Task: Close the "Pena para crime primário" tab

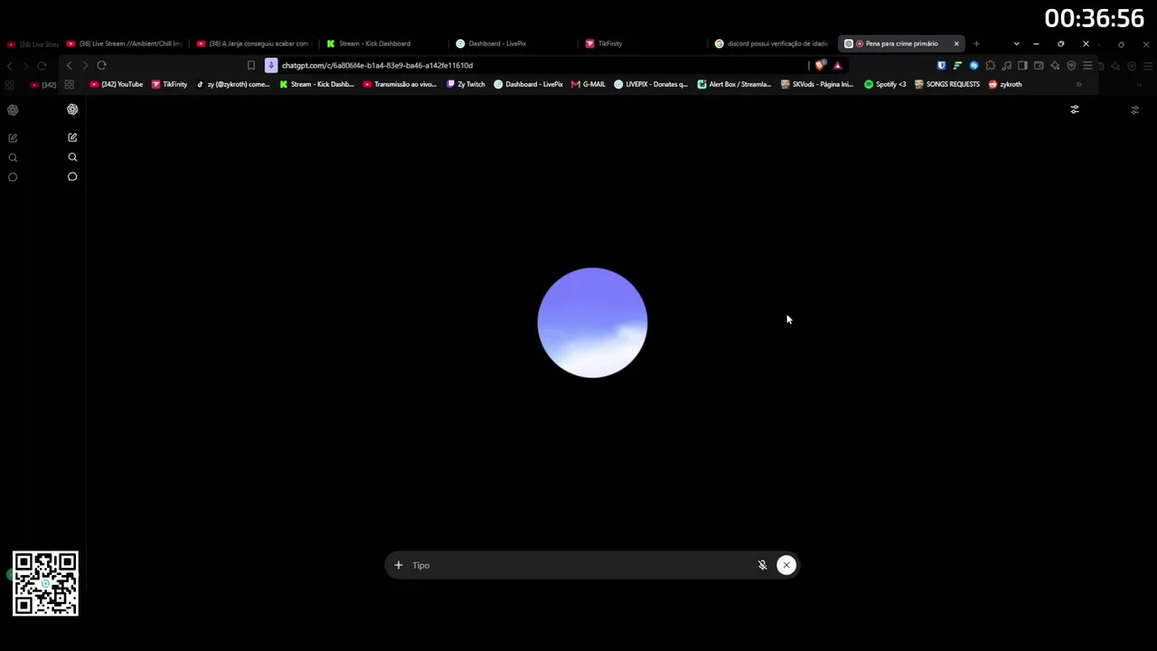Action: tap(956, 43)
